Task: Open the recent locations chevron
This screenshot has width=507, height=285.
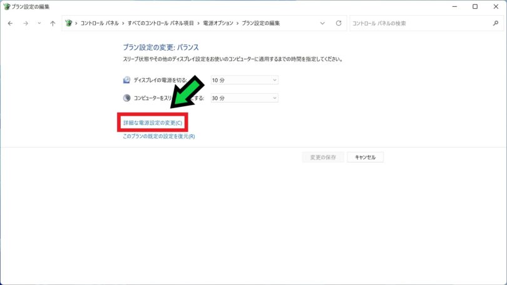Action: 39,23
